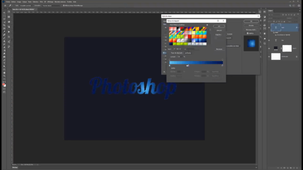Click the Search icon at top right

point(290,6)
